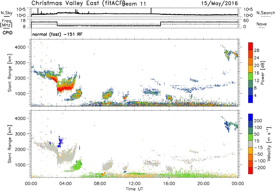The height and width of the screenshot is (191, 275).
Task: Click the blue velocity patch near 03:30
Action: pyautogui.click(x=60, y=142)
